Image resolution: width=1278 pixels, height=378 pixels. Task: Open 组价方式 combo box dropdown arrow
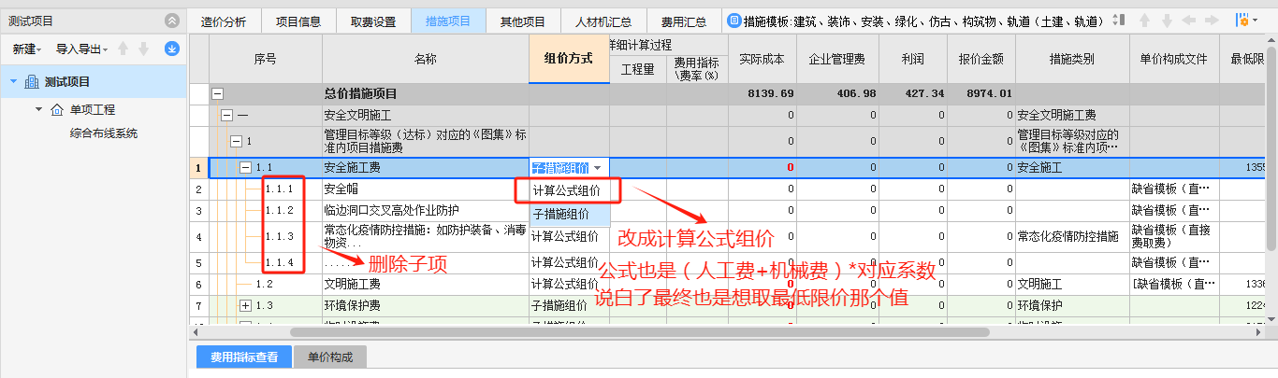597,168
